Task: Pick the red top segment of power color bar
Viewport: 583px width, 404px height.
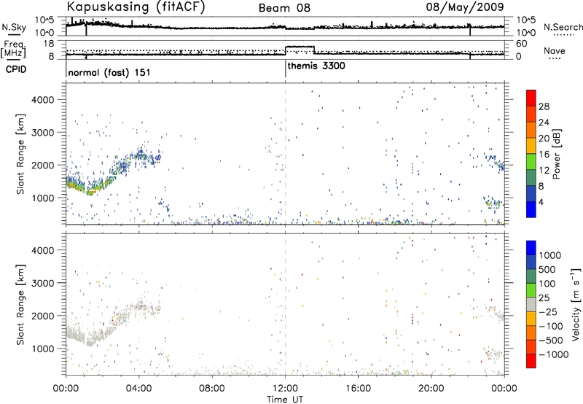Action: point(531,98)
